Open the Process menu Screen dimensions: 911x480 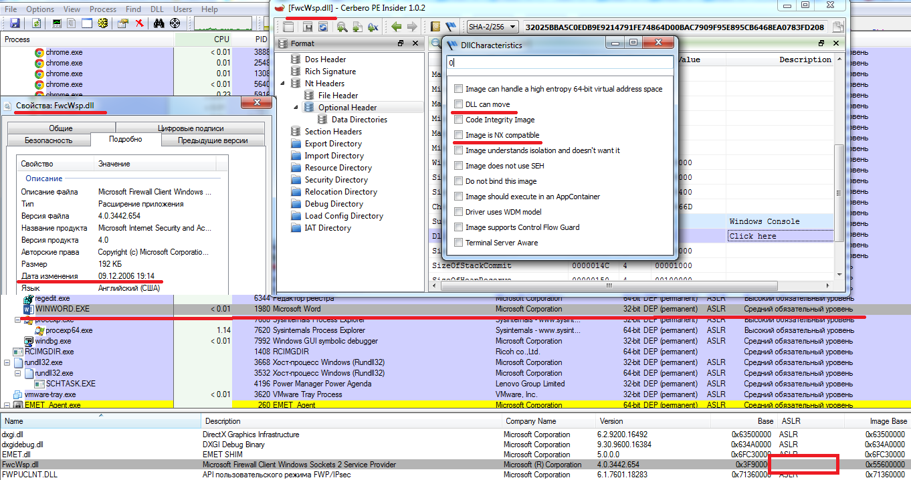(x=102, y=9)
